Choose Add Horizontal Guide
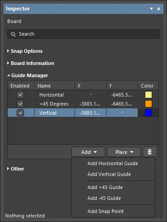The width and height of the screenshot is (167, 222). click(x=113, y=163)
